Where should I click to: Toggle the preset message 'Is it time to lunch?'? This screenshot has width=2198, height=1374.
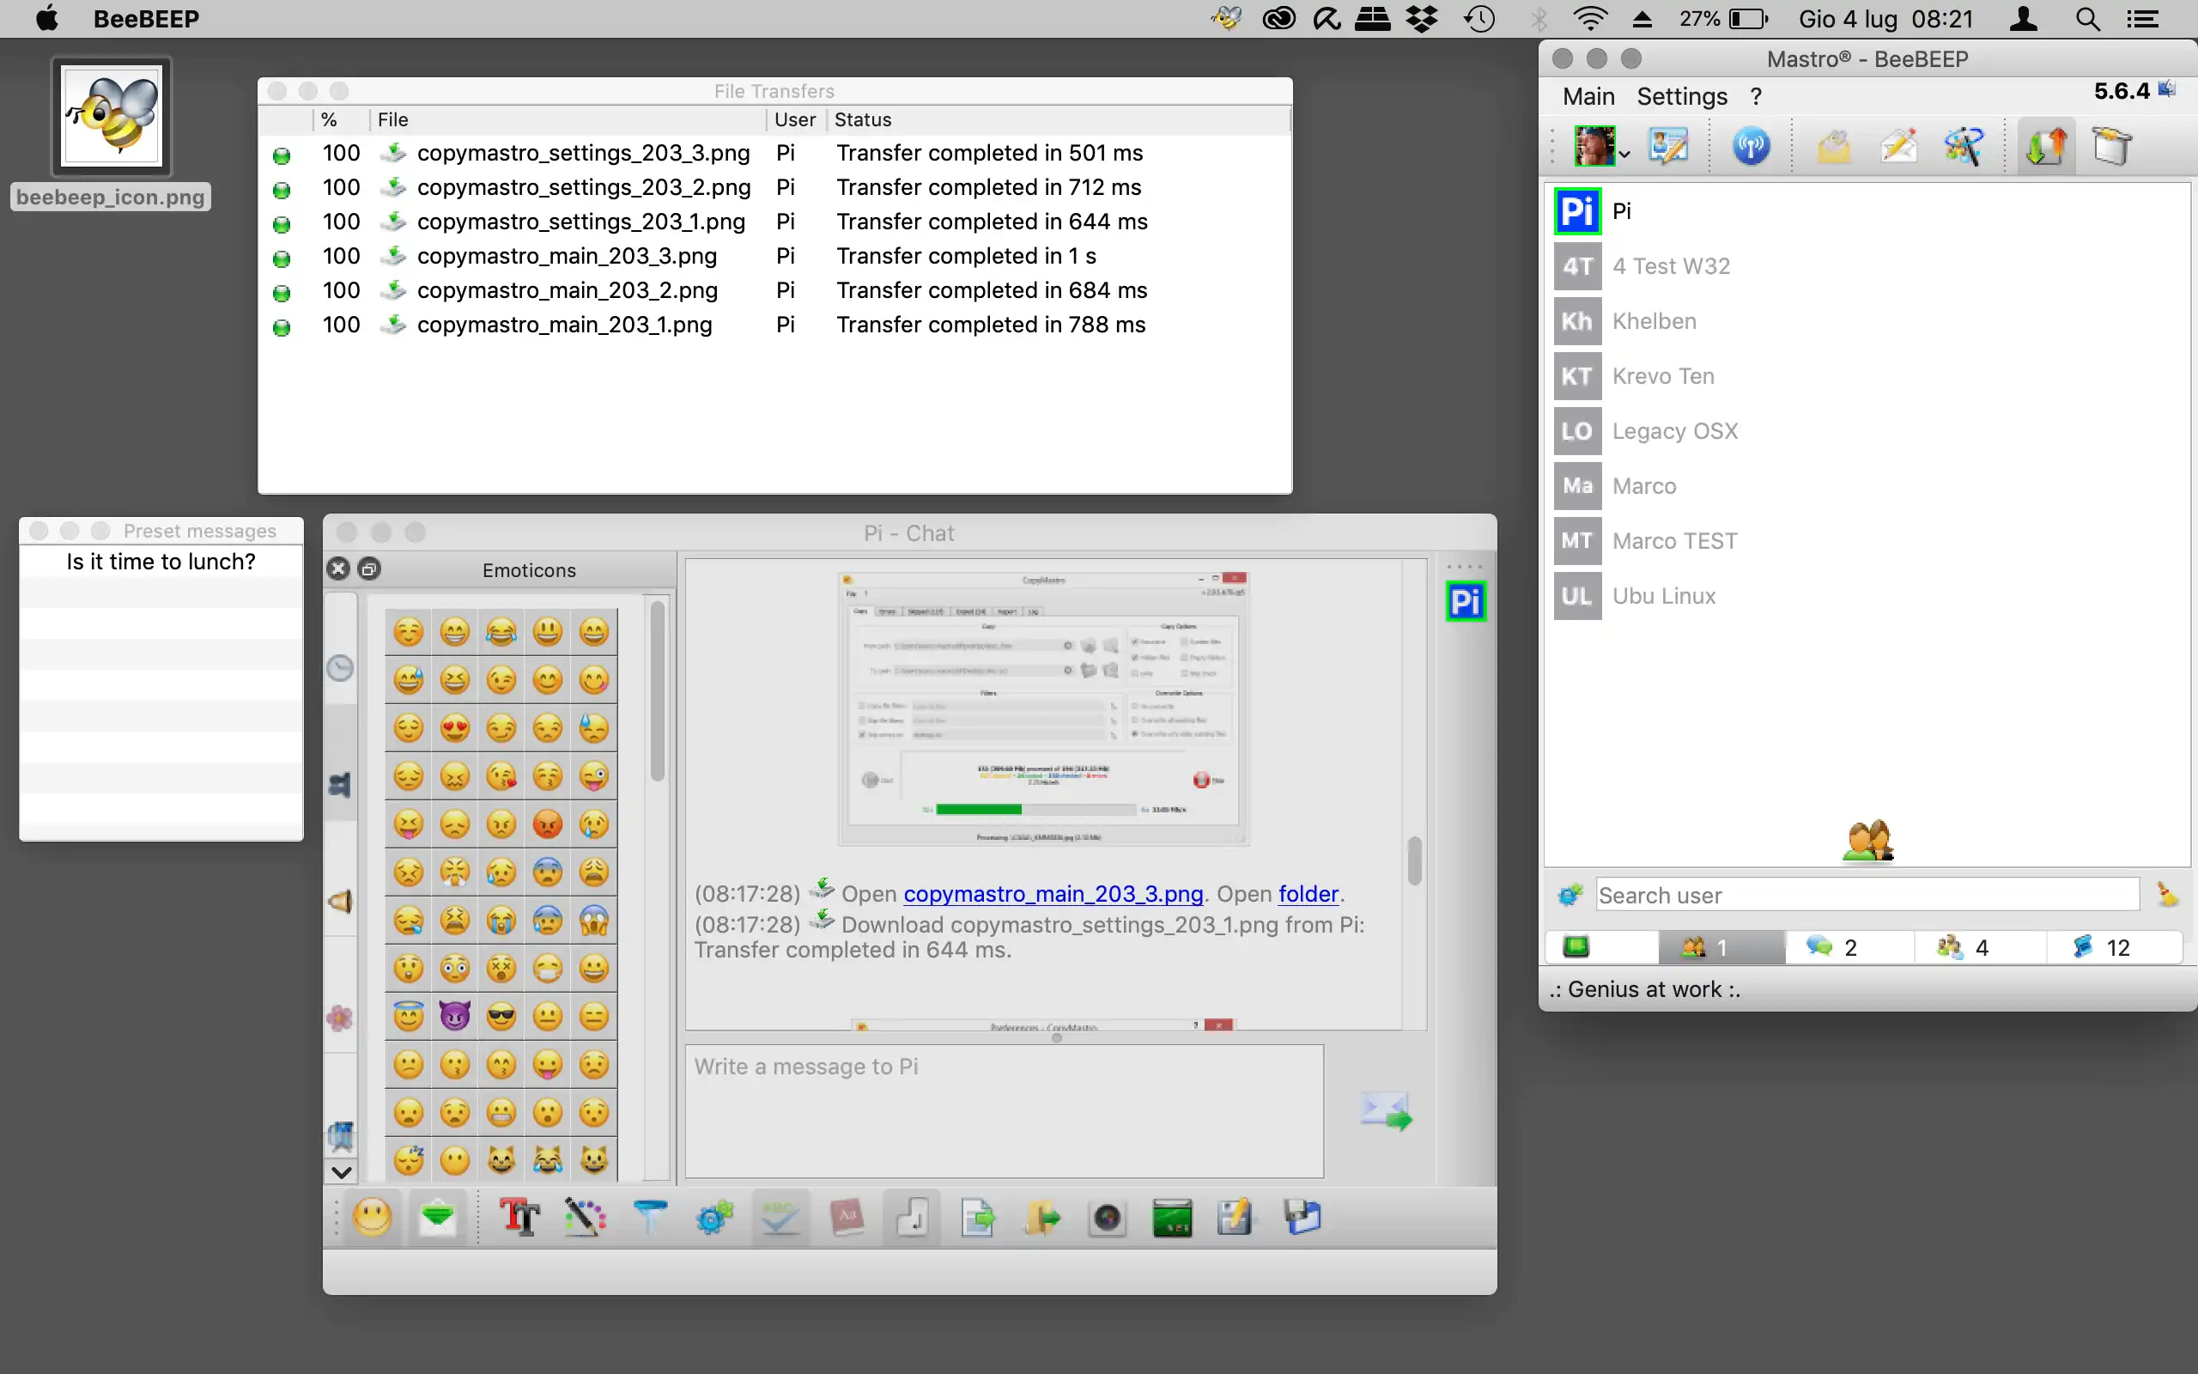[160, 562]
